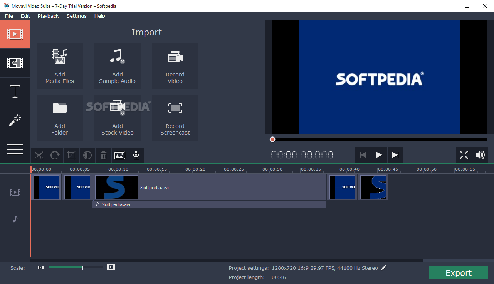Select the second timeline clip thumbnail
Image resolution: width=494 pixels, height=284 pixels.
click(77, 187)
